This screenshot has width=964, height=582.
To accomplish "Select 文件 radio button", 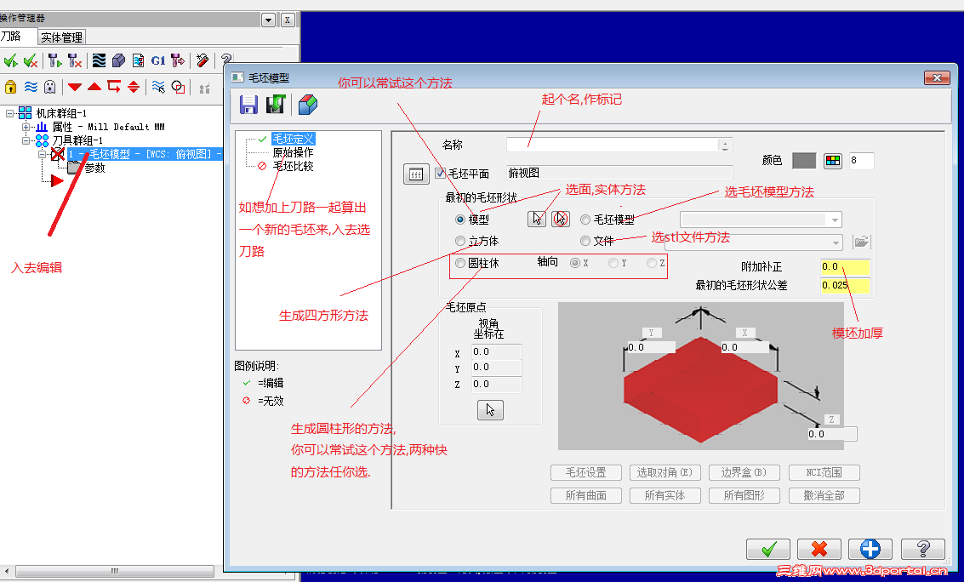I will (x=585, y=241).
